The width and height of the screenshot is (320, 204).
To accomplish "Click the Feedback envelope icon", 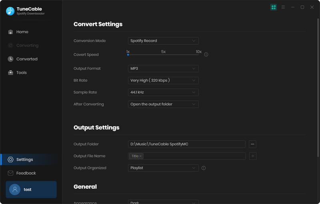I will [x=10, y=173].
